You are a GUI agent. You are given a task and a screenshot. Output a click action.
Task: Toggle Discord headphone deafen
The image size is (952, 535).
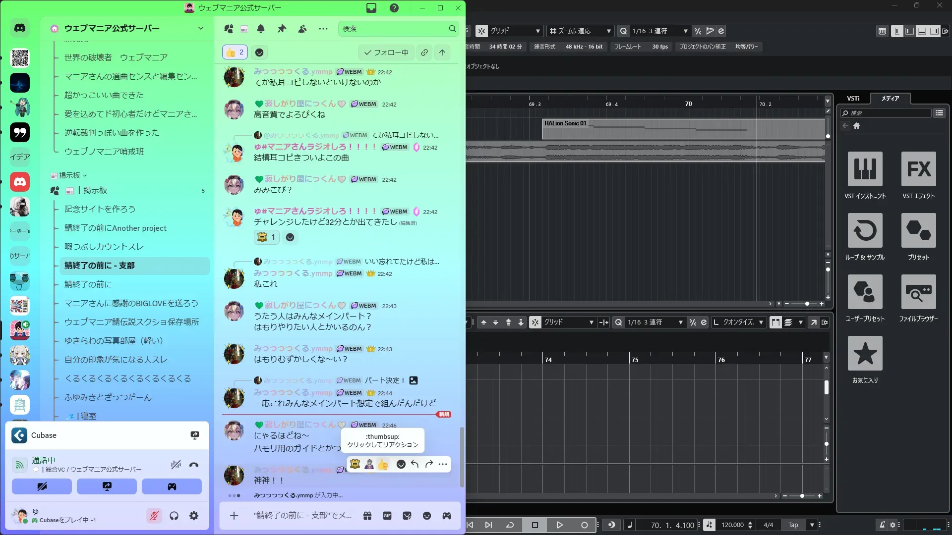coord(174,516)
